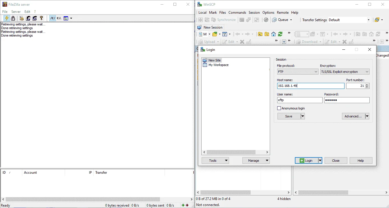Click the open directory folder icon in WinSCP
This screenshot has height=208, width=389.
pos(215,34)
